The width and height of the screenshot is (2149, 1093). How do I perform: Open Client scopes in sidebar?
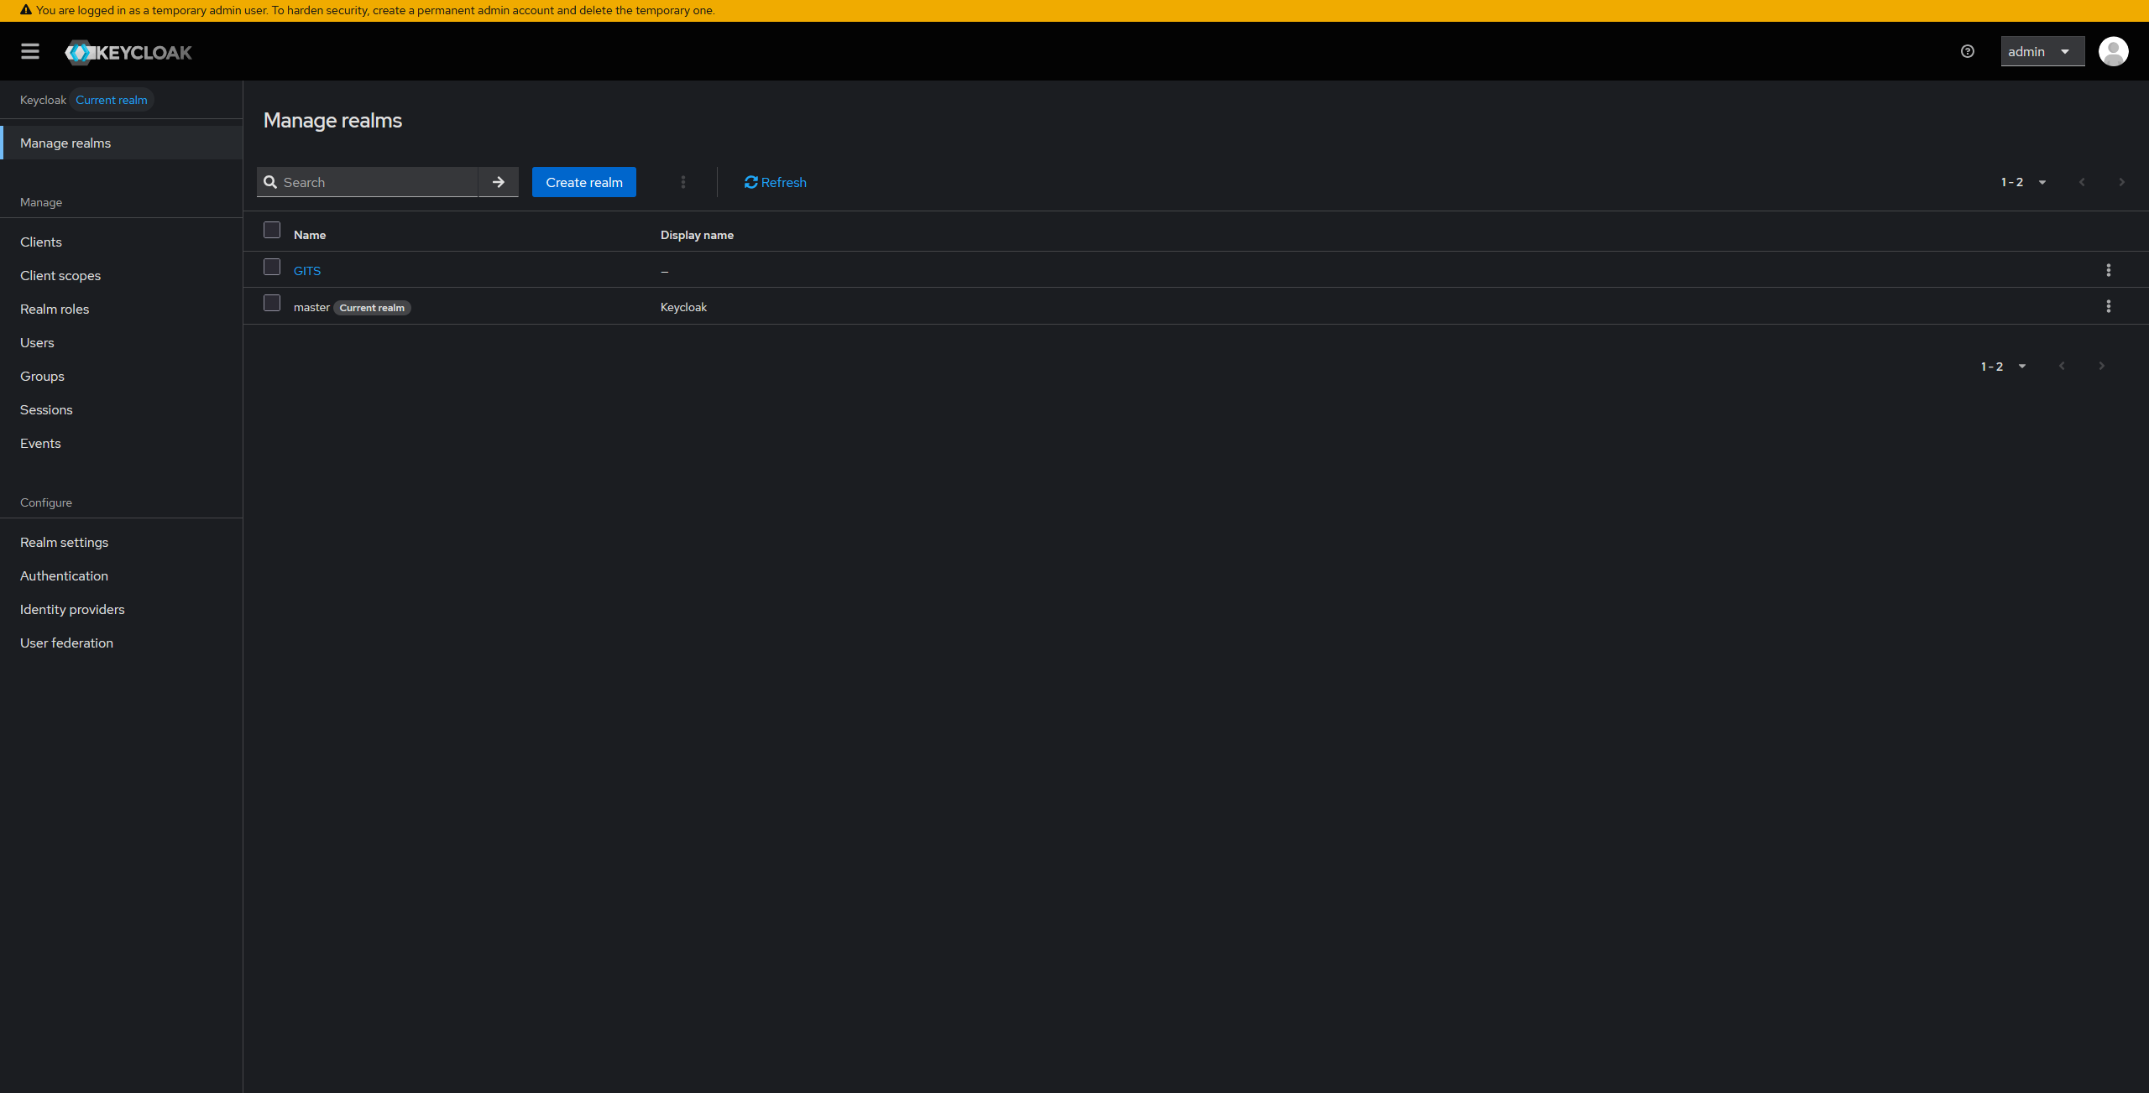point(122,275)
